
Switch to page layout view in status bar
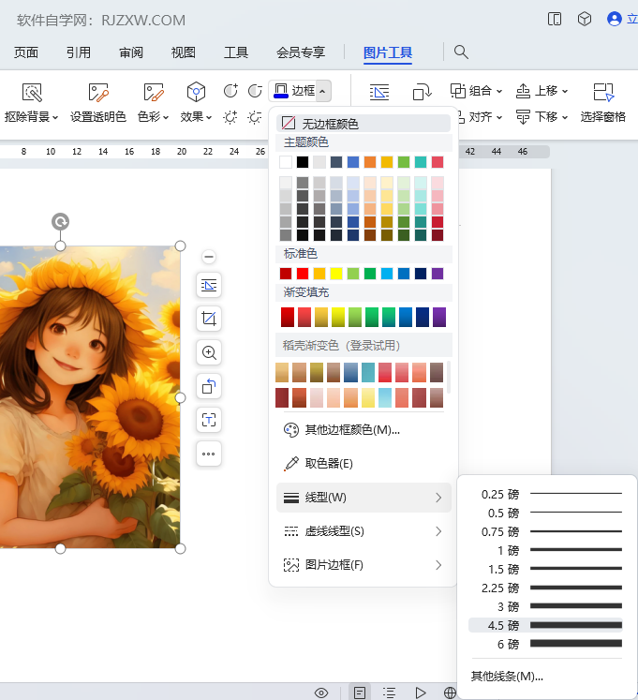pos(358,693)
